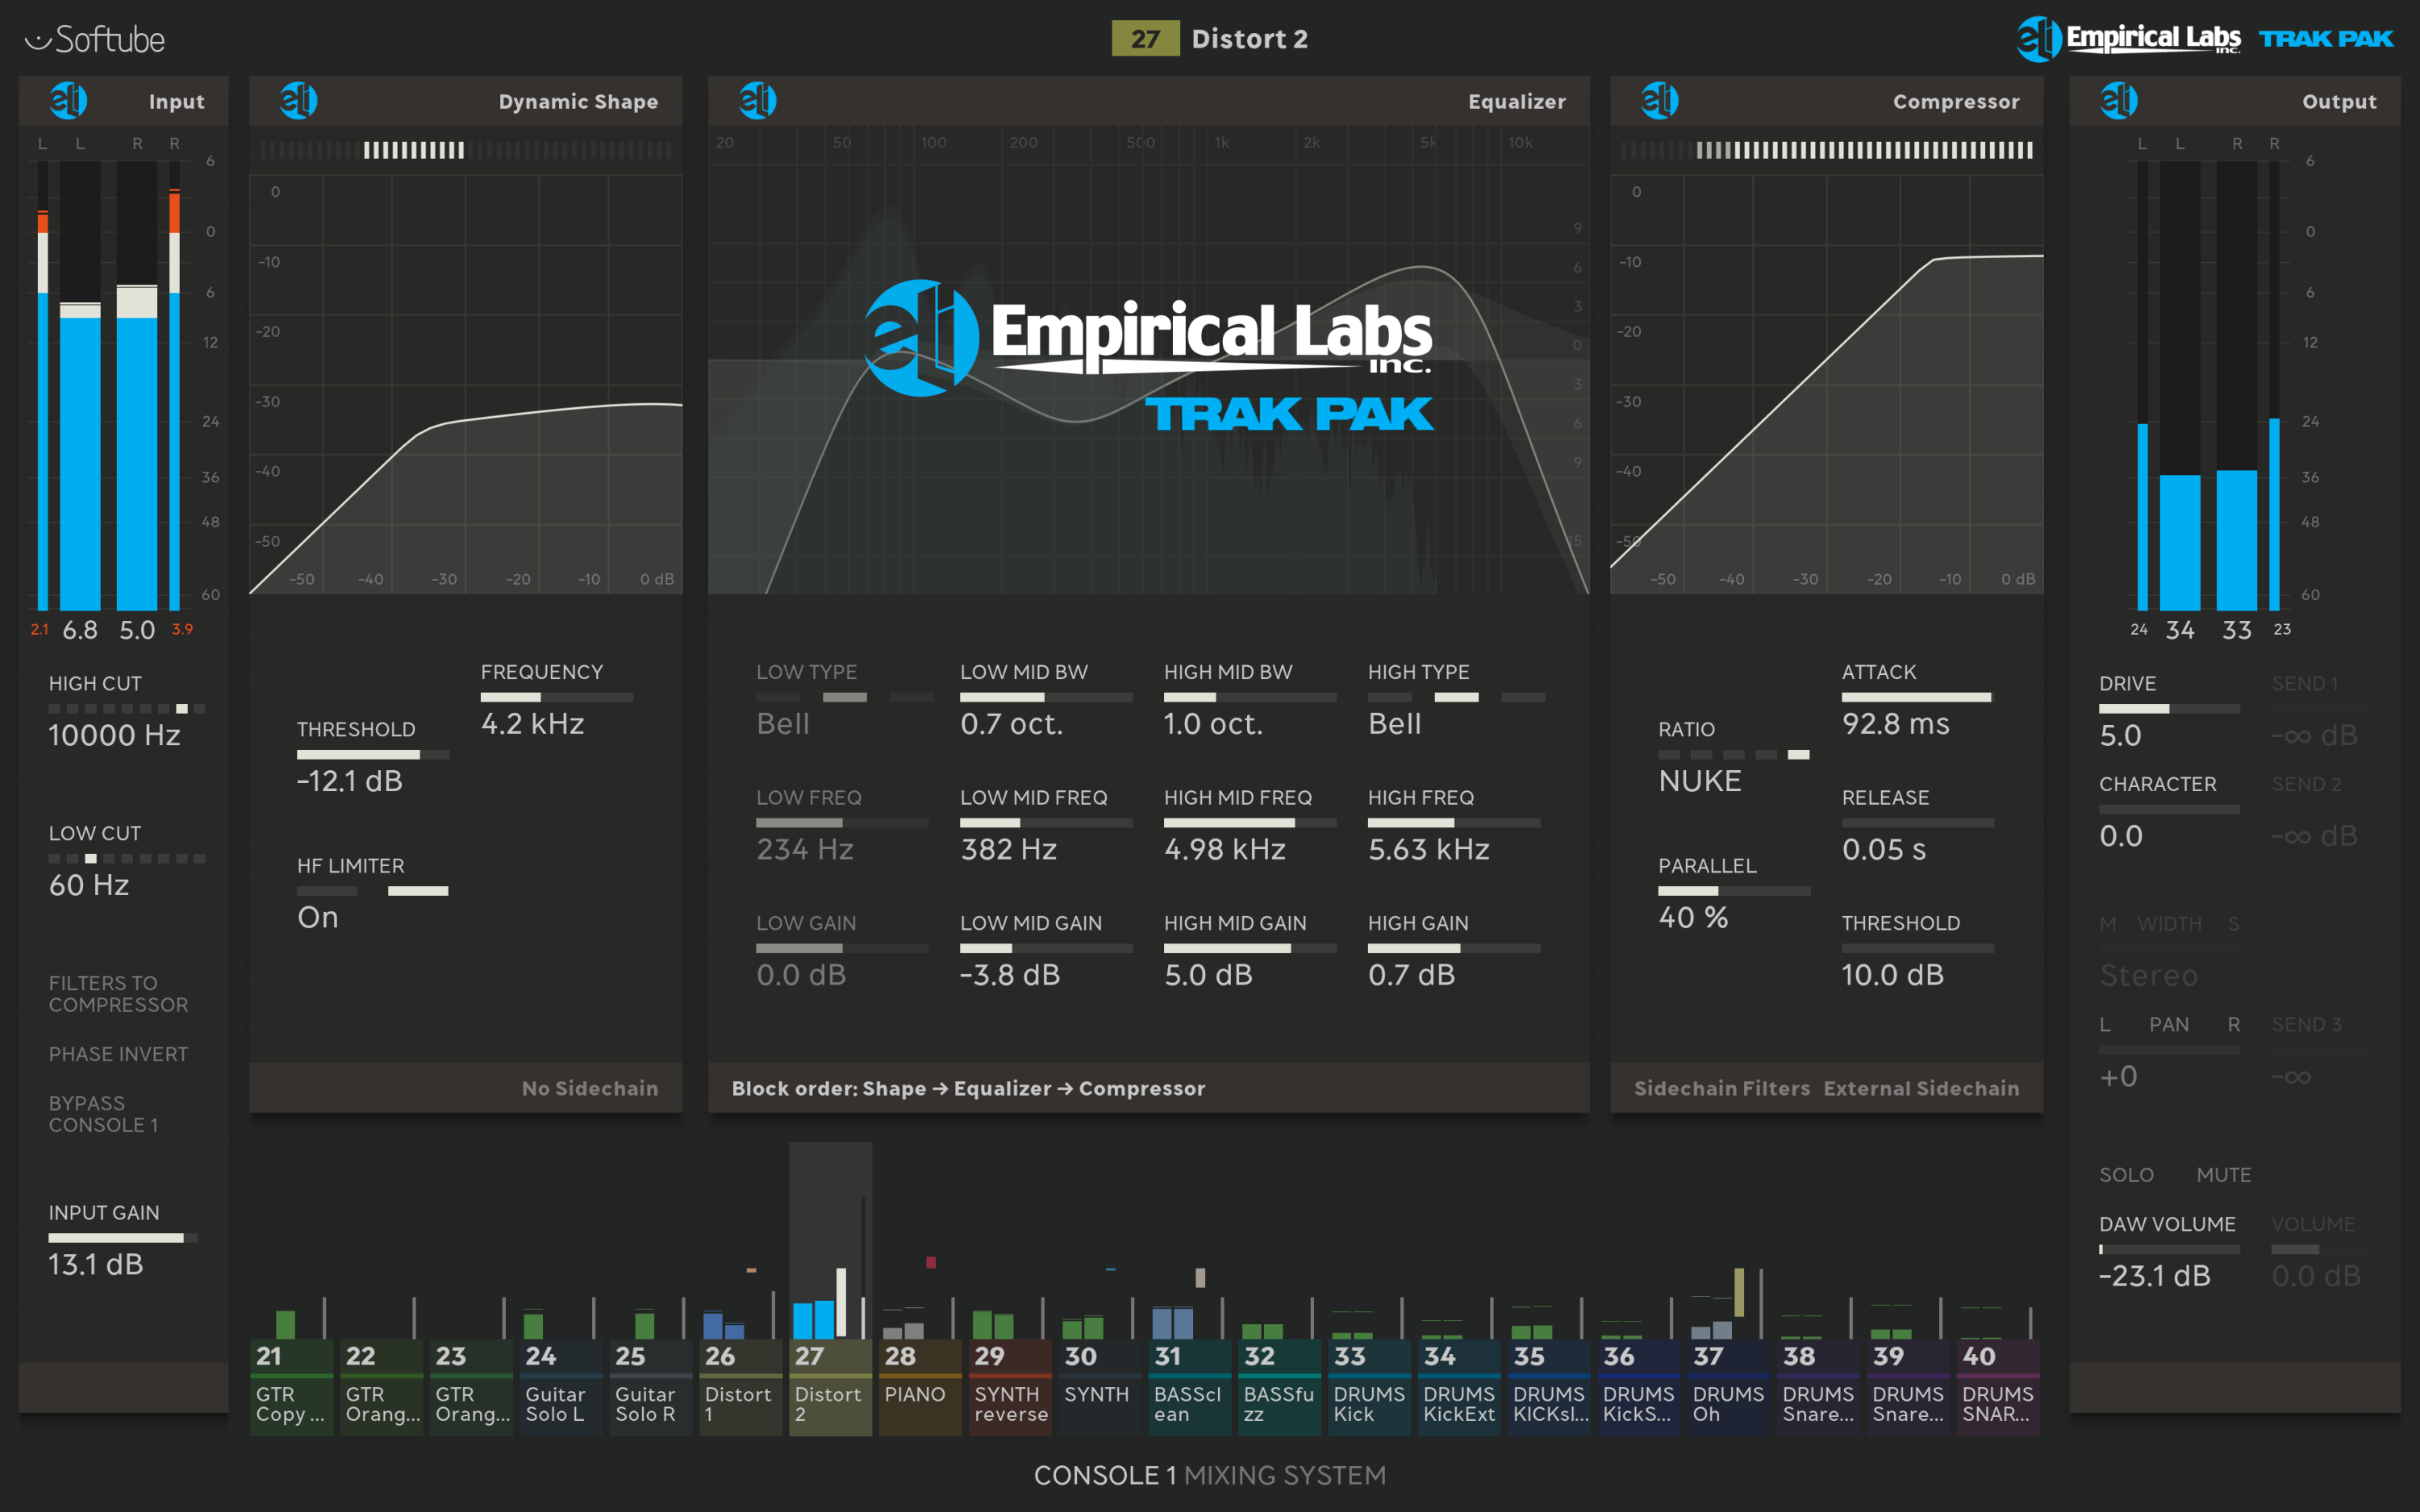
Task: Open the LOW TYPE Bell selector
Action: tap(783, 723)
